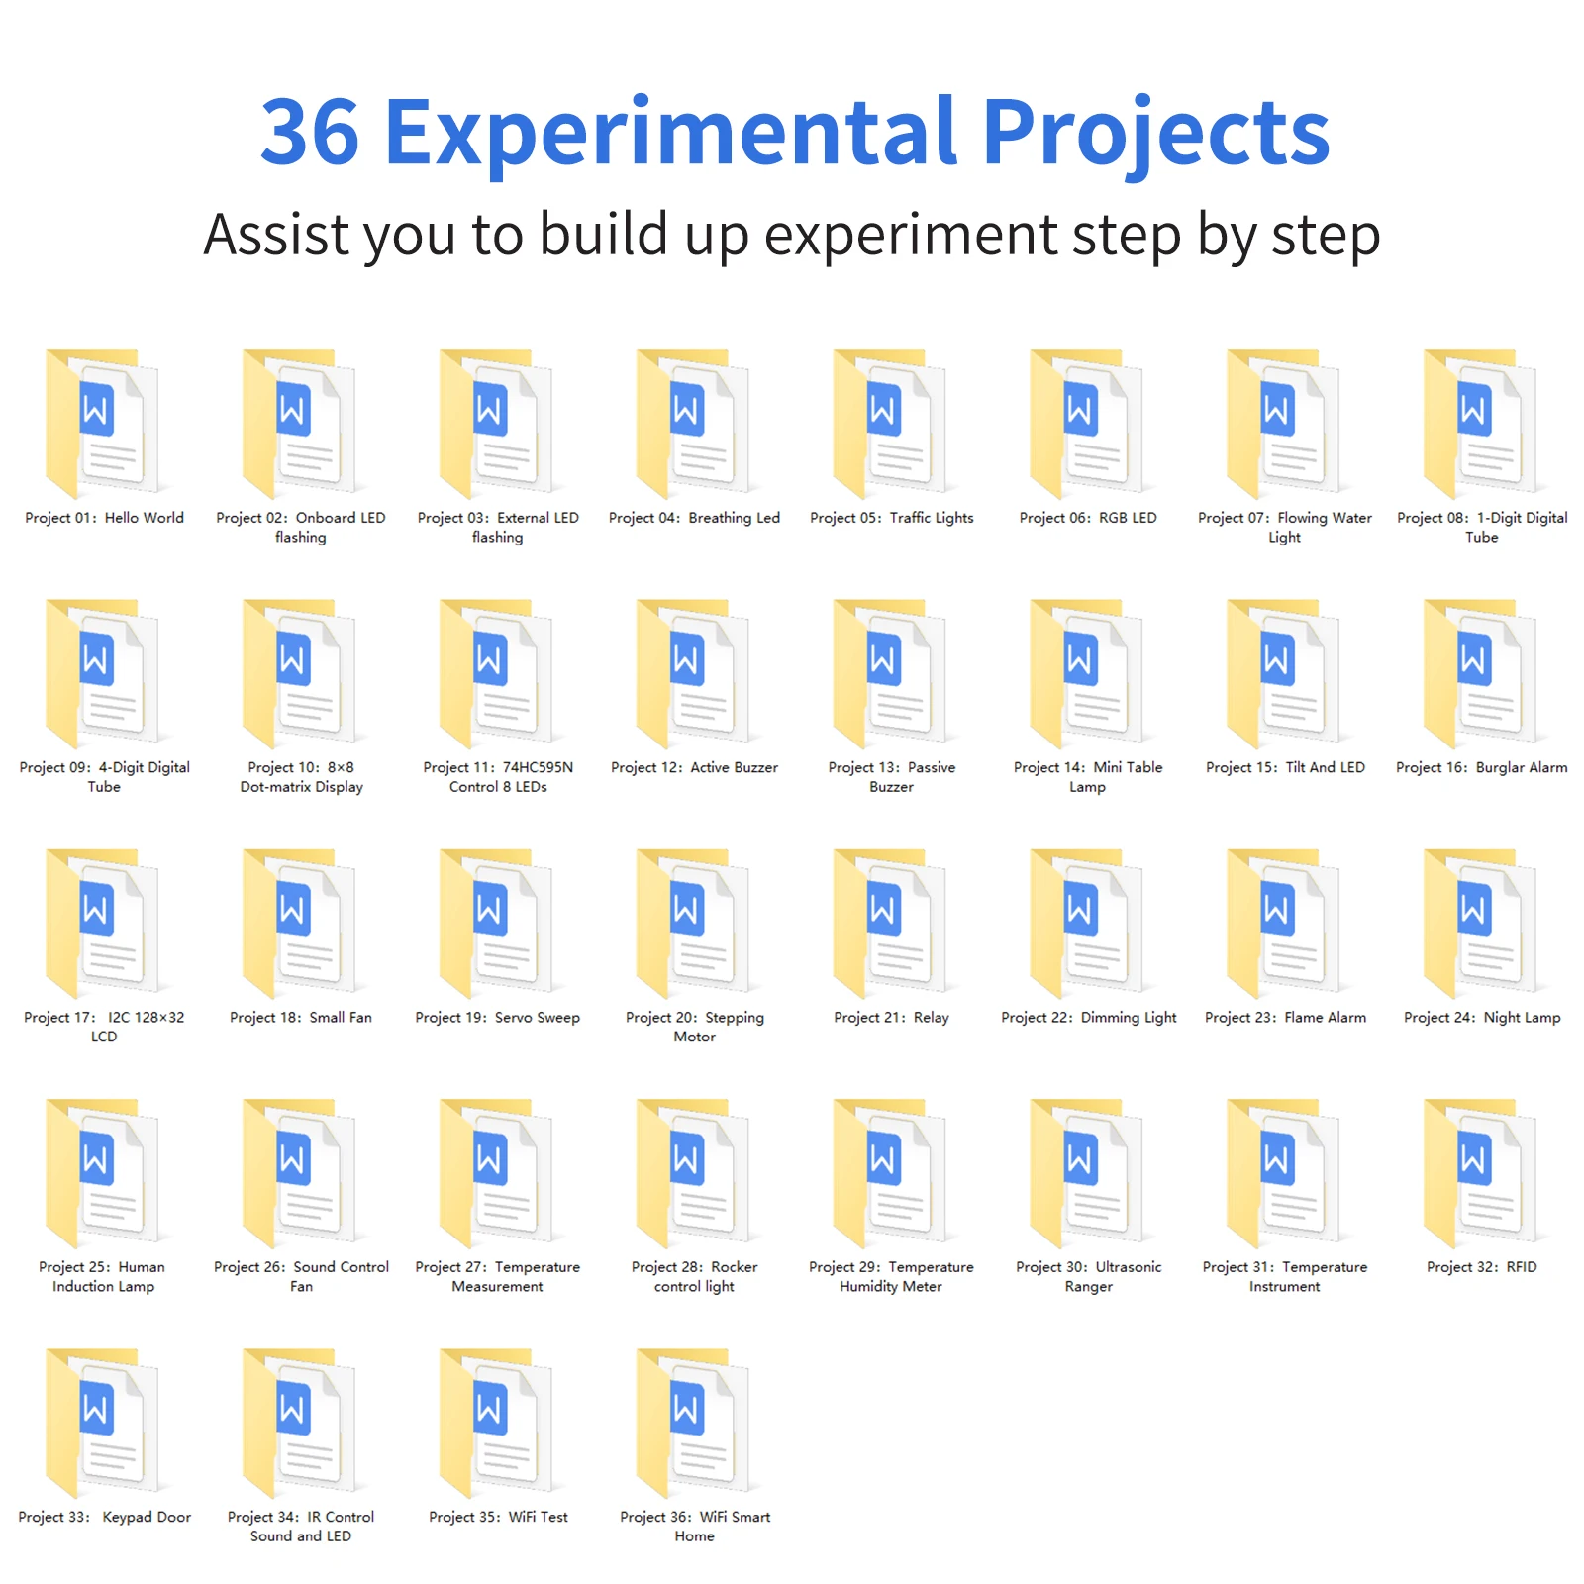Screen dimensions: 1584x1584
Task: Click the Project 33 Keypad Door label
Action: point(104,1517)
